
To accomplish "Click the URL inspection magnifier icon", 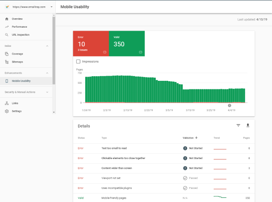I will (x=7, y=34).
